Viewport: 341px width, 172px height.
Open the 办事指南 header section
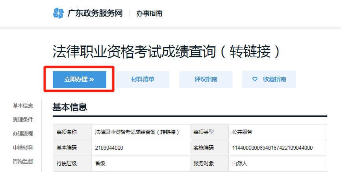click(149, 13)
